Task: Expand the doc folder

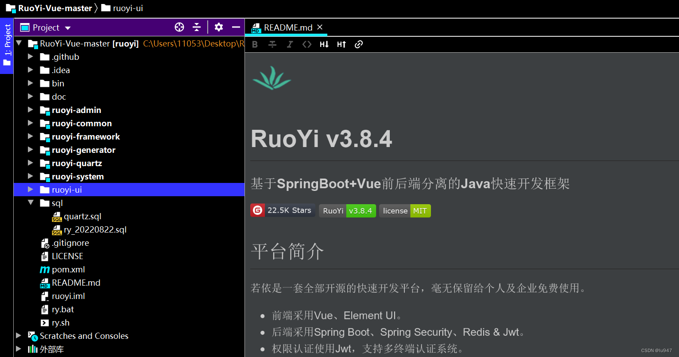Action: point(31,97)
